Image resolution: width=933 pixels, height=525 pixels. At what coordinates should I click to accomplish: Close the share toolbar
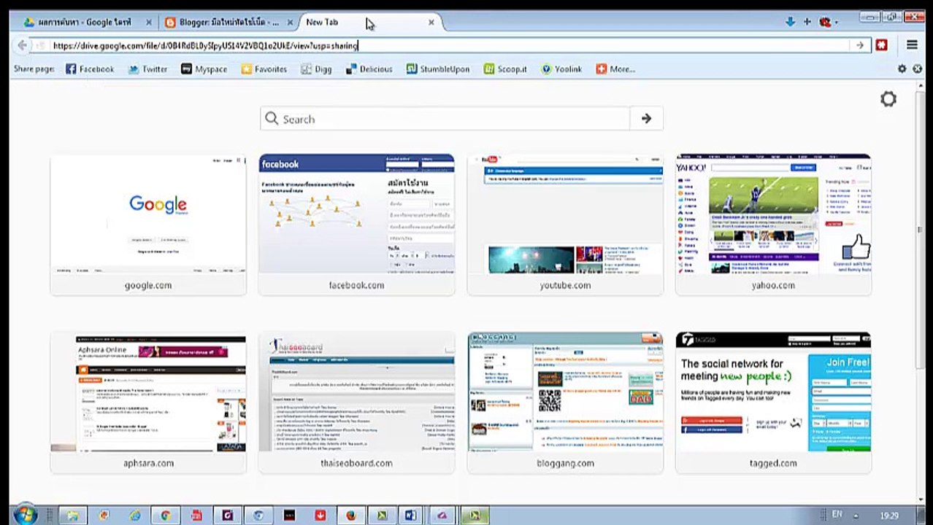pyautogui.click(x=916, y=69)
